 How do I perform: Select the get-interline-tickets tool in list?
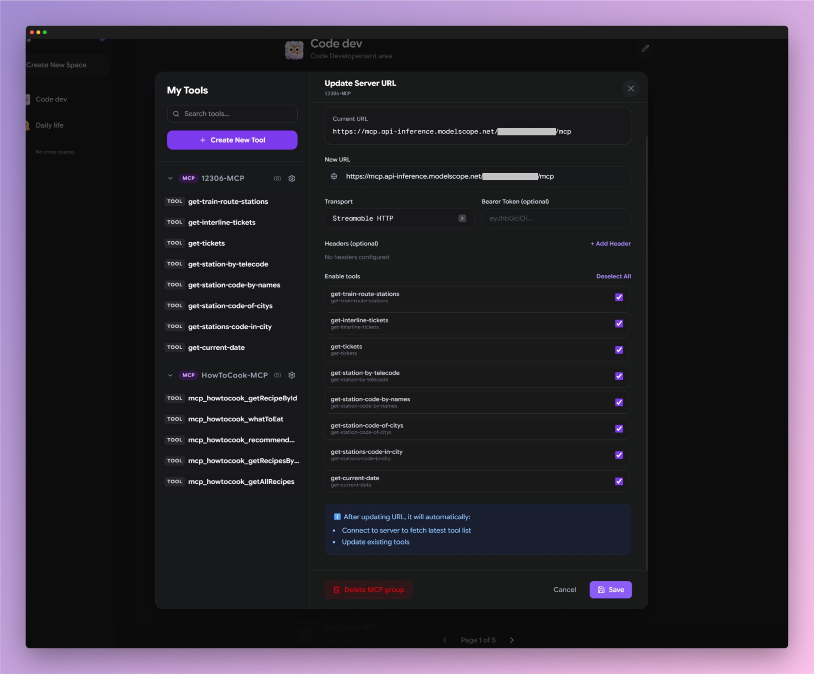[x=222, y=222]
